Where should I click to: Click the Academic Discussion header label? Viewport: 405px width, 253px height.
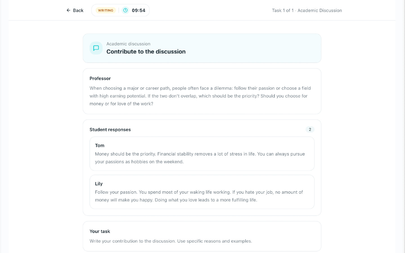320,10
